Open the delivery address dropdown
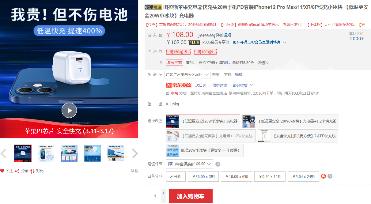 coord(187,74)
